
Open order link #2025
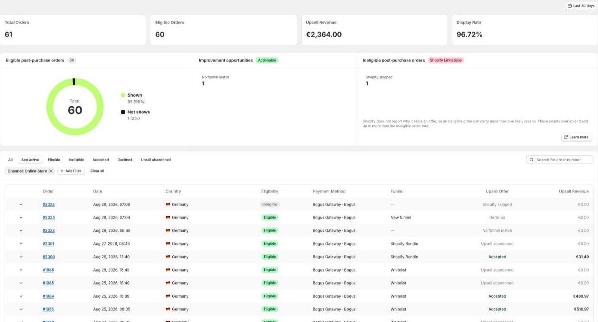pos(49,204)
